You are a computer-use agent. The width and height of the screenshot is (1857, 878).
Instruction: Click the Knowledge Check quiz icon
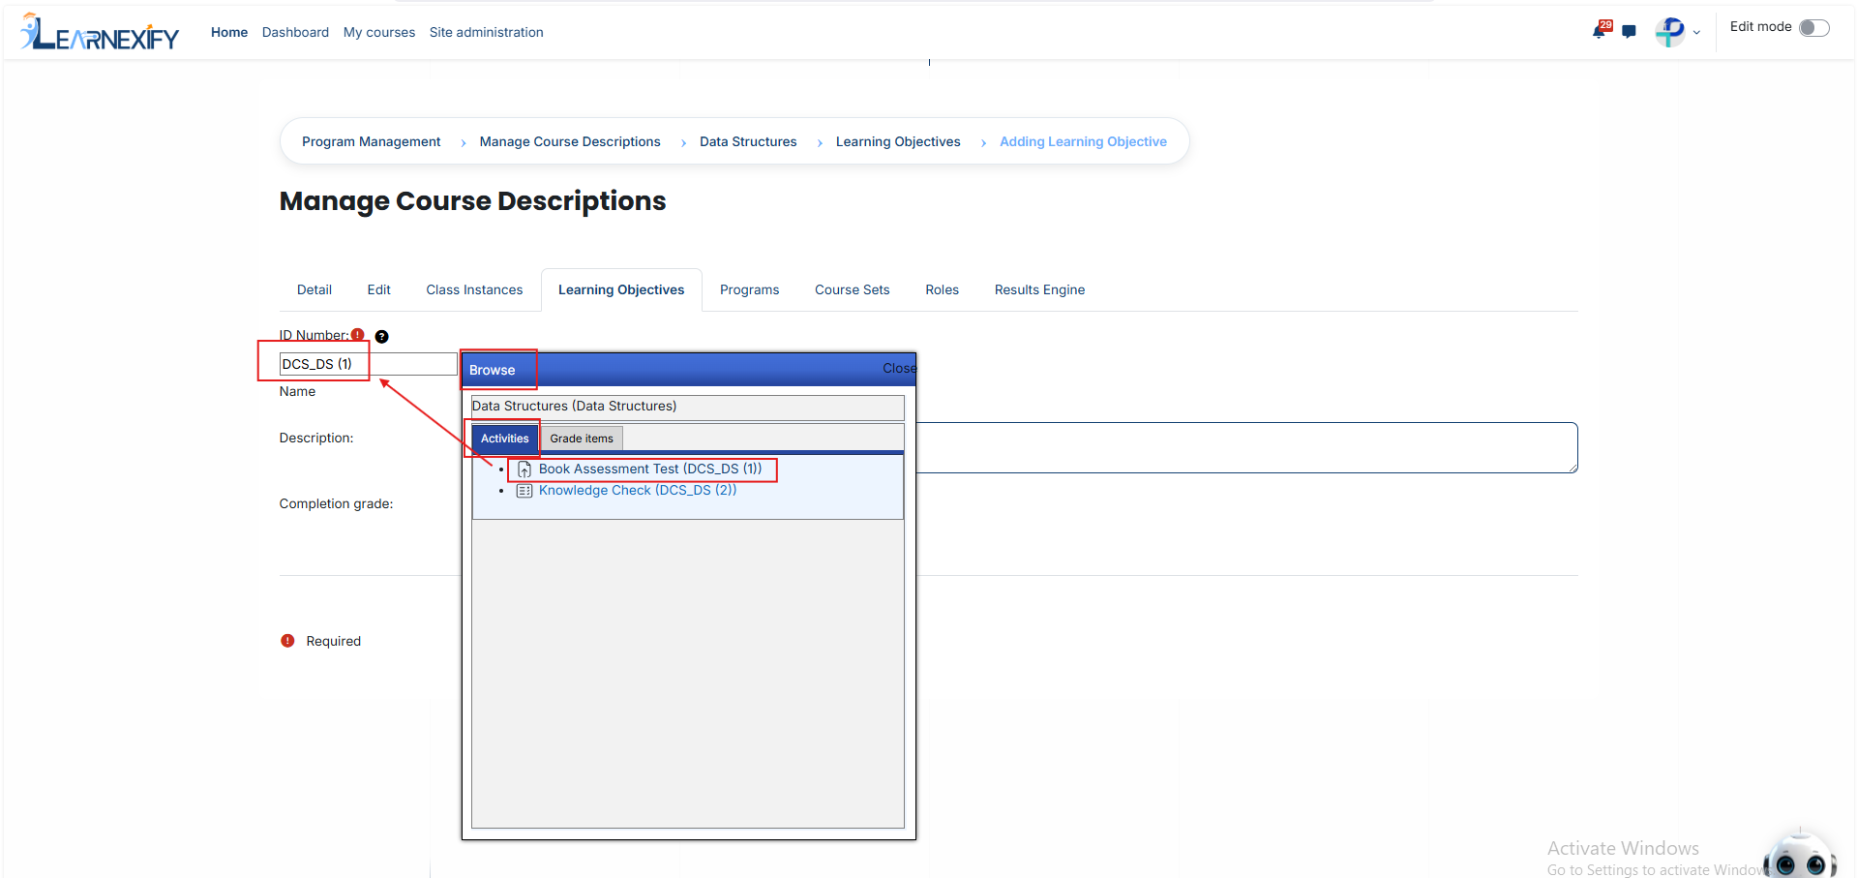(x=524, y=491)
